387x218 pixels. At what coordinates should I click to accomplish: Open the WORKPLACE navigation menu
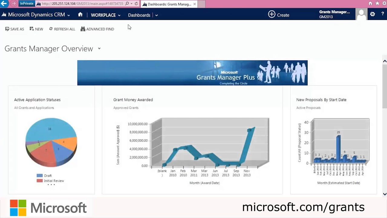103,15
